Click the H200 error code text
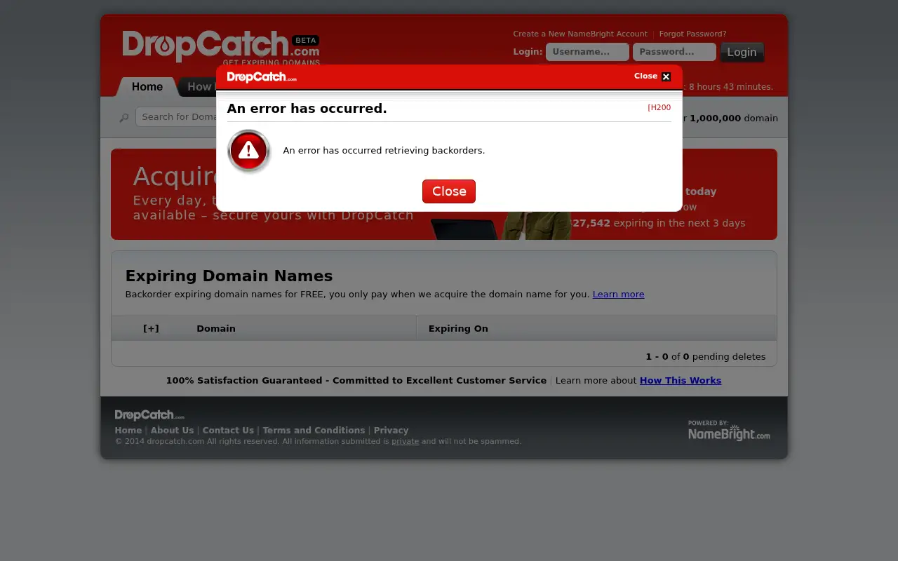Image resolution: width=898 pixels, height=561 pixels. (659, 108)
